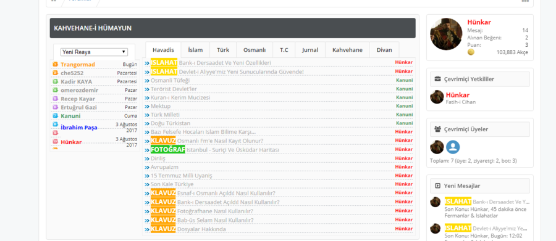The image size is (556, 241).
Task: Click the play icon beside Yeni Mesajlar
Action: 437,186
